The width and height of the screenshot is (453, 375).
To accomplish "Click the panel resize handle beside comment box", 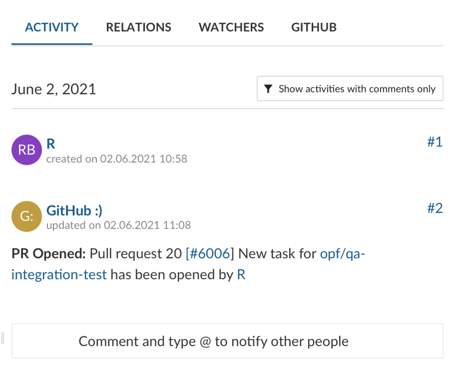I will click(3, 338).
